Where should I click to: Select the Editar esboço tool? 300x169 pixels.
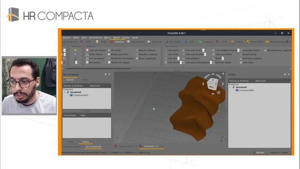click(x=95, y=54)
